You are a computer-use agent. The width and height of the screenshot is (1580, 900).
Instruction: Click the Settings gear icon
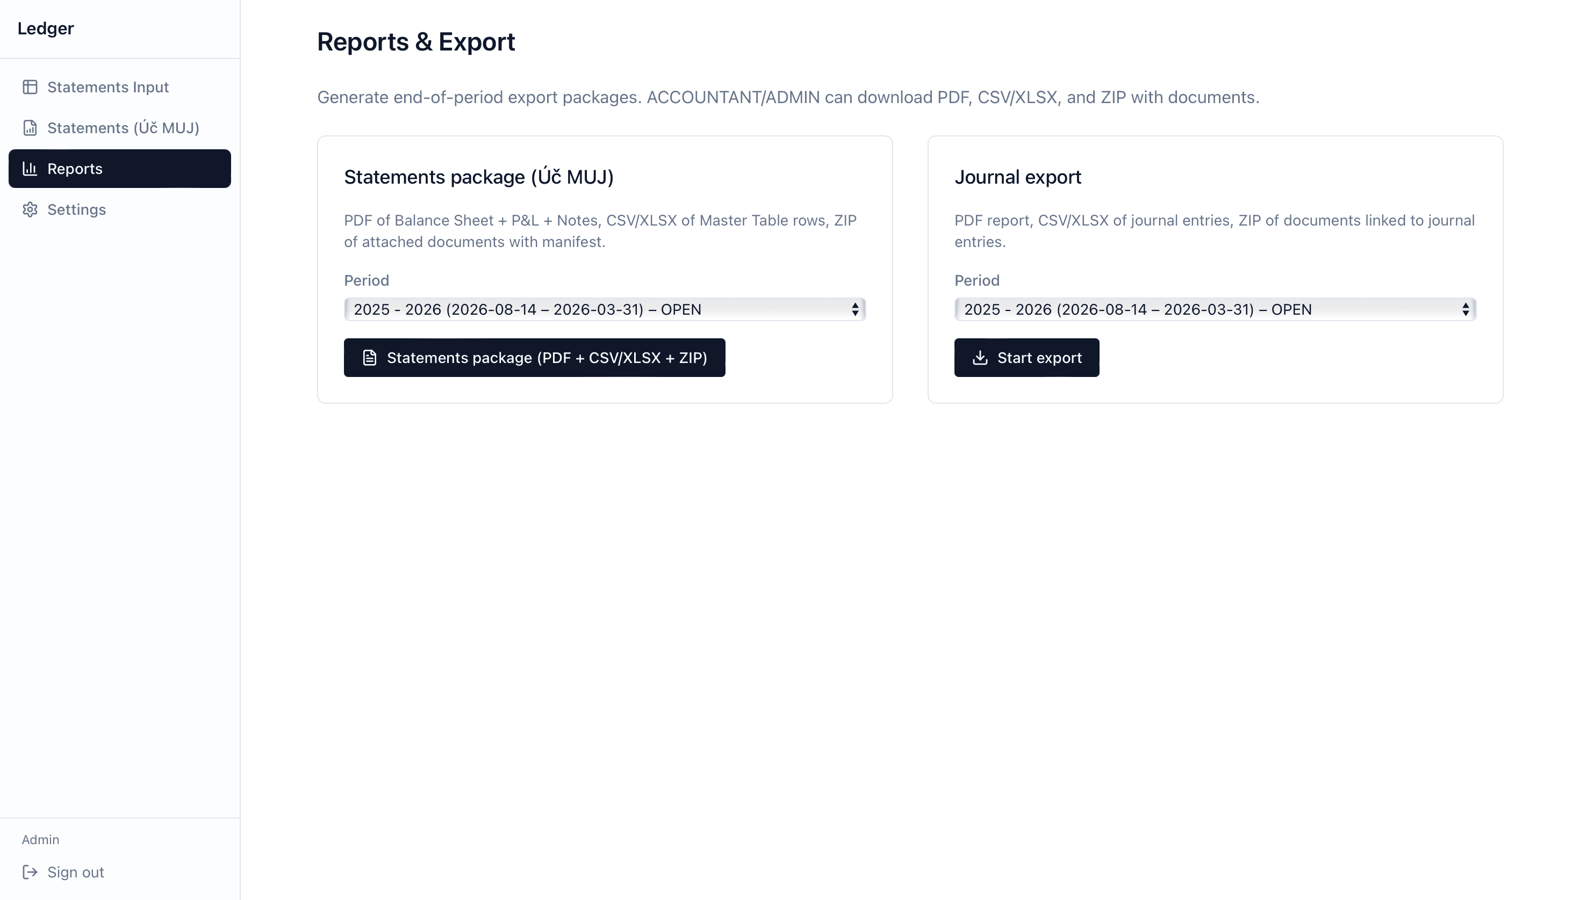click(30, 209)
